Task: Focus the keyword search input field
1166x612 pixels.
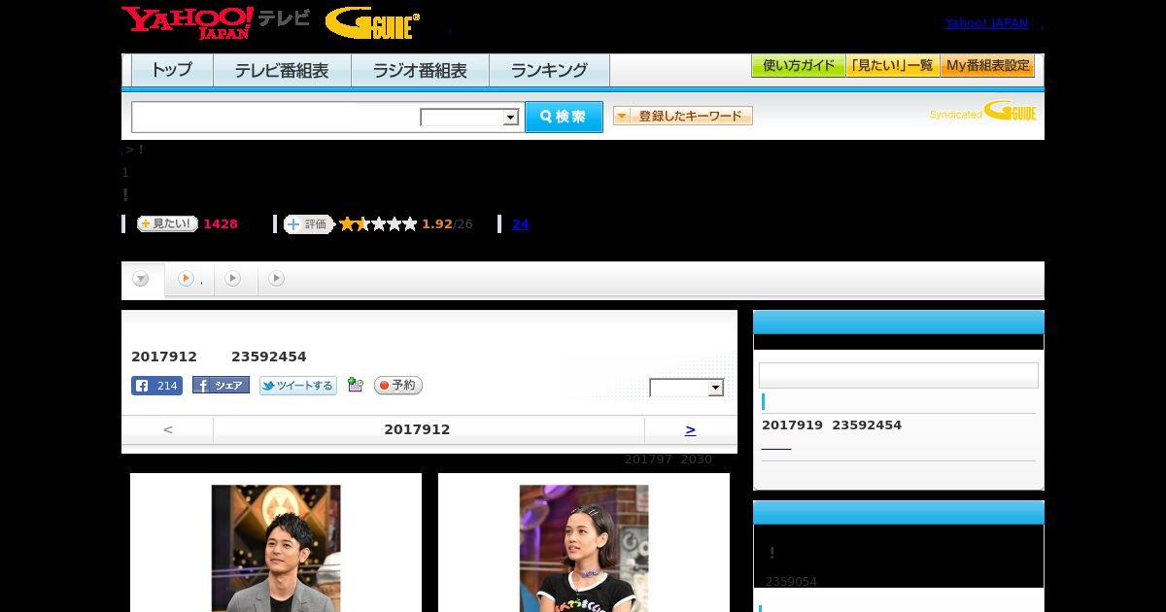Action: click(276, 118)
